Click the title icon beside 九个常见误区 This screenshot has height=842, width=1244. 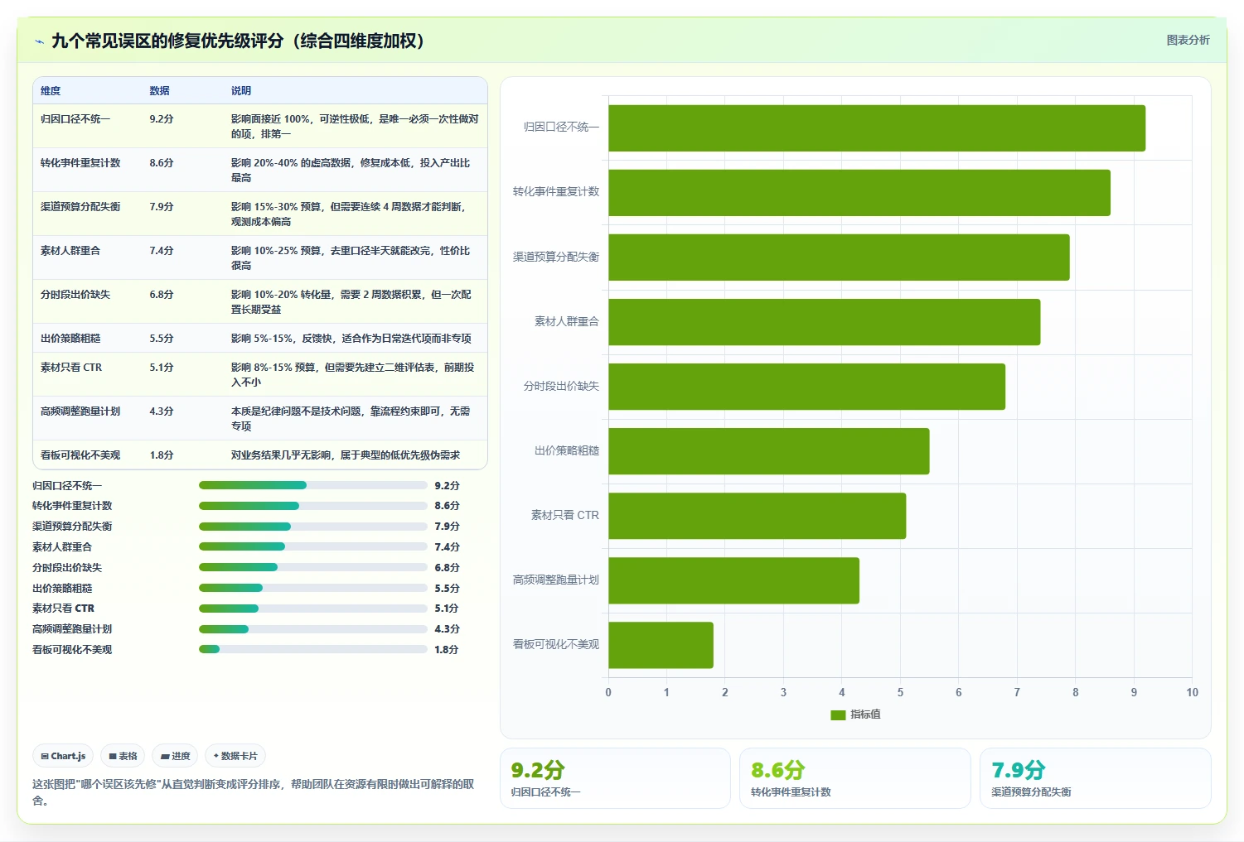pyautogui.click(x=39, y=41)
